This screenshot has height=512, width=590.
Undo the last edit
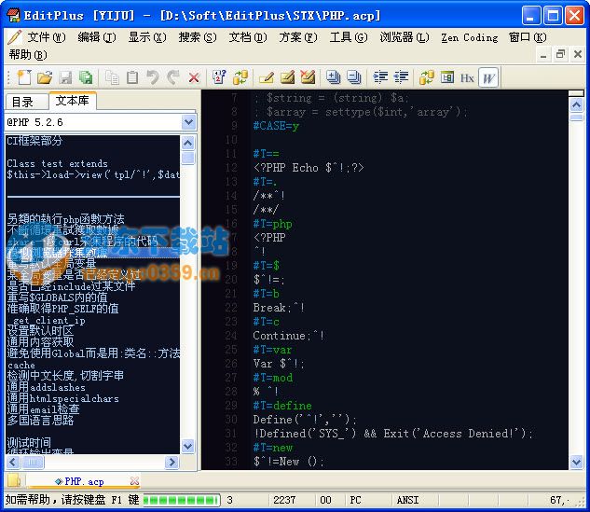click(x=153, y=77)
